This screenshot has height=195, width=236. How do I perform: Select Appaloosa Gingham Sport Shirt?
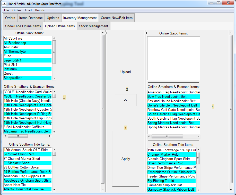[27, 180]
